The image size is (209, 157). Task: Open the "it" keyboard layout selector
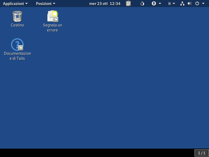click(x=169, y=4)
